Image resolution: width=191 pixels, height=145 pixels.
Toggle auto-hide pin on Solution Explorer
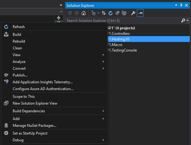click(181, 6)
